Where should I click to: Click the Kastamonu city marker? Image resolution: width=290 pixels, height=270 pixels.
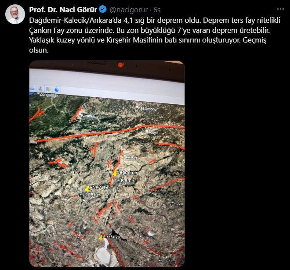point(137,107)
